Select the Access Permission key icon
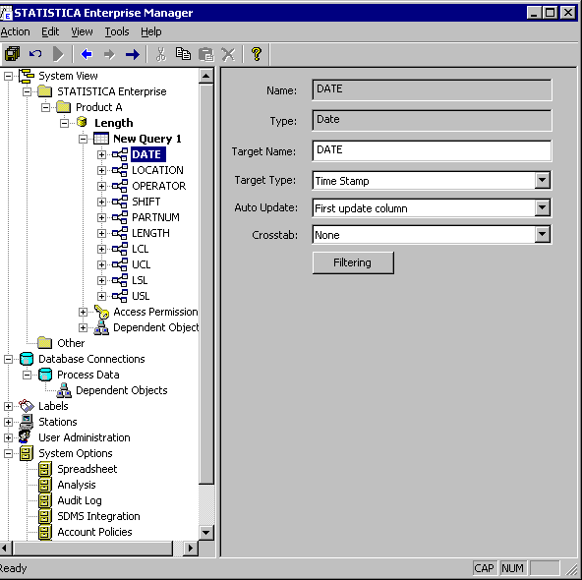The image size is (582, 580). click(101, 312)
